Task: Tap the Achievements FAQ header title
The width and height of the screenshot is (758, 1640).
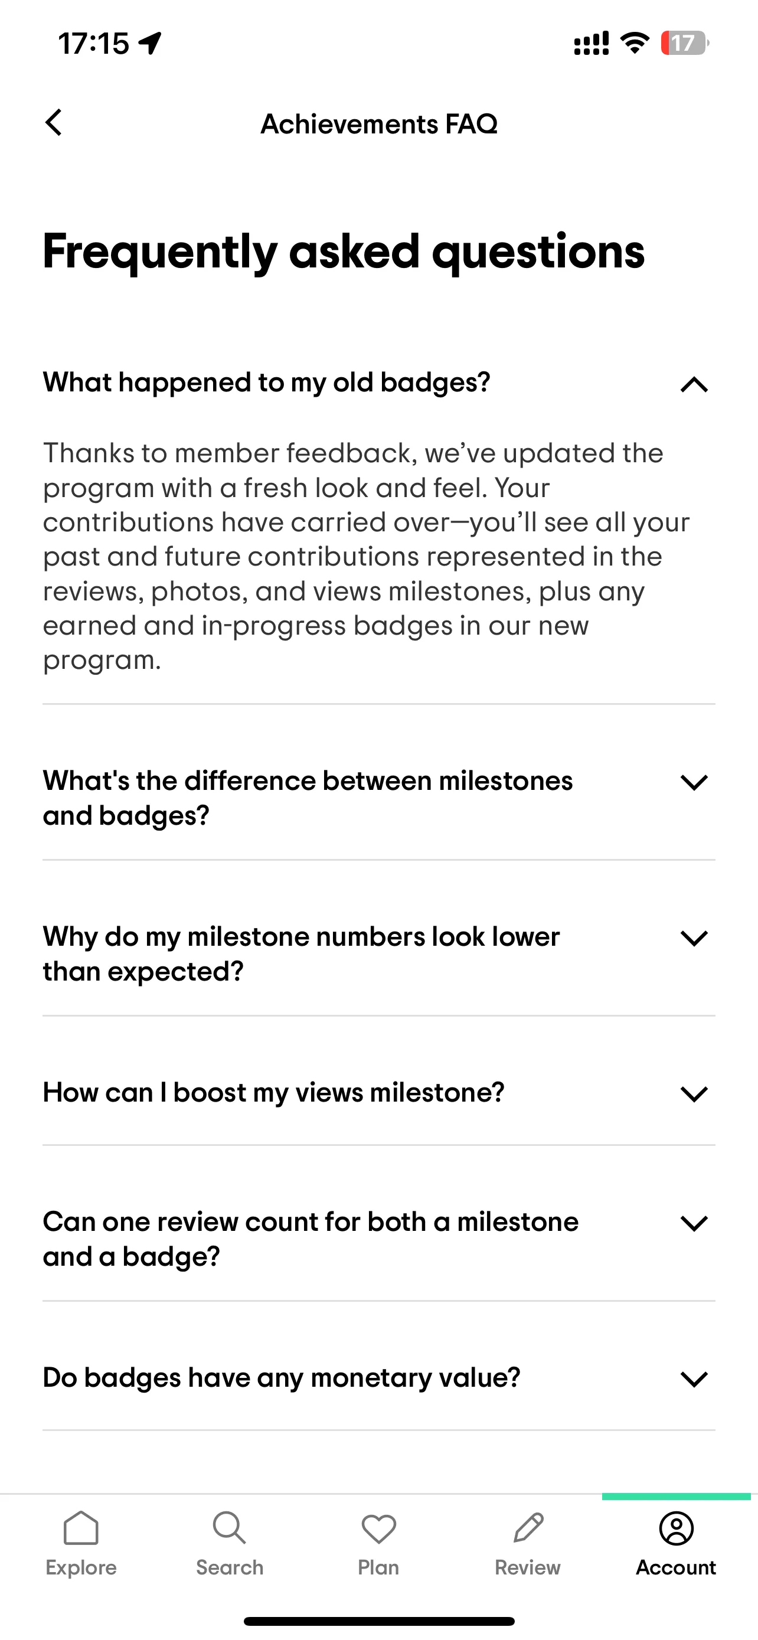Action: [x=378, y=123]
